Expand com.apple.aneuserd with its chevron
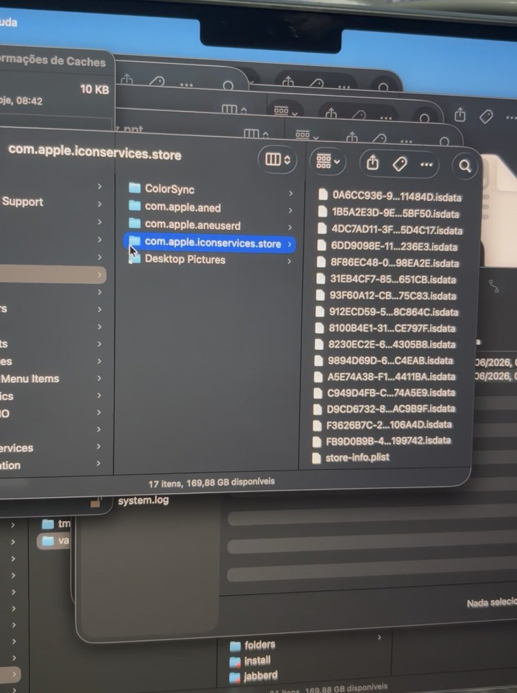Image resolution: width=517 pixels, height=693 pixels. click(290, 228)
